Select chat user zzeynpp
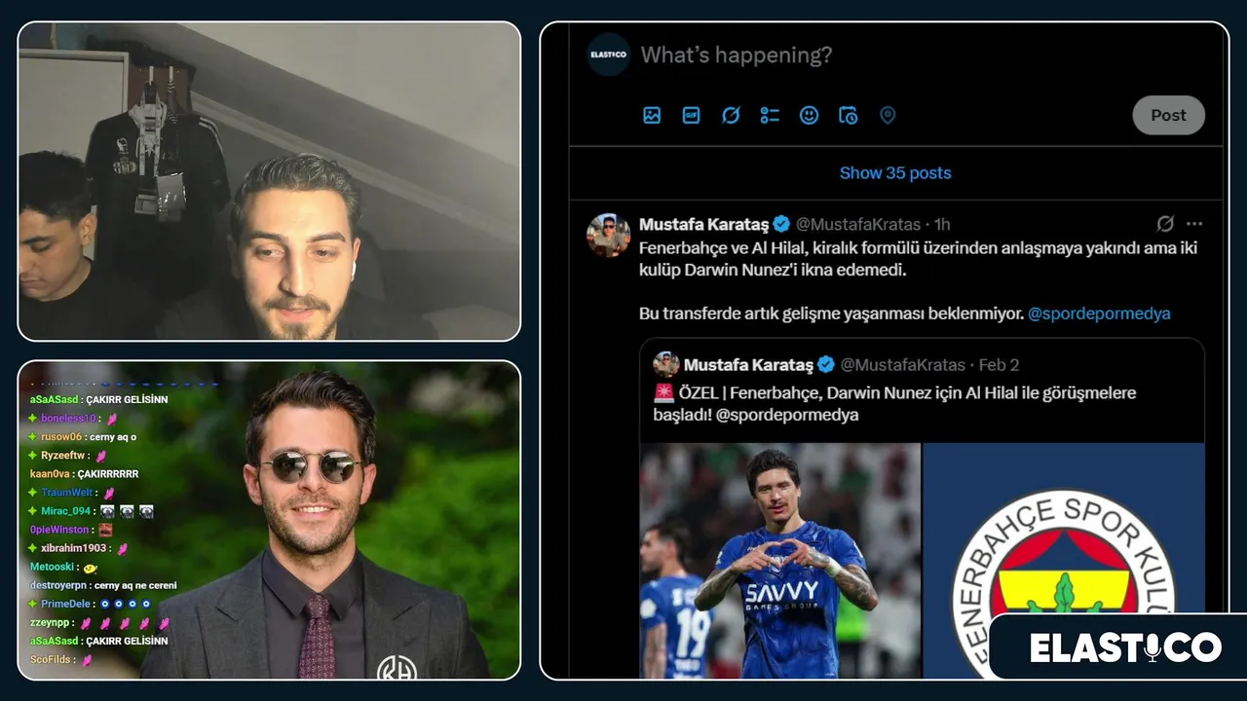This screenshot has width=1247, height=701. (51, 622)
